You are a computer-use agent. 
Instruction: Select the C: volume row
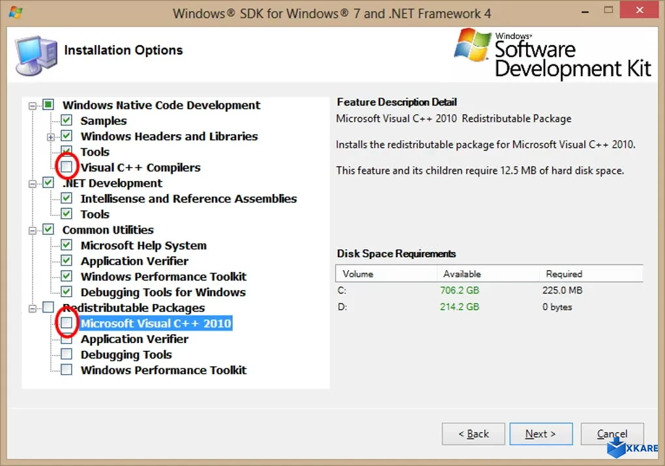(489, 290)
